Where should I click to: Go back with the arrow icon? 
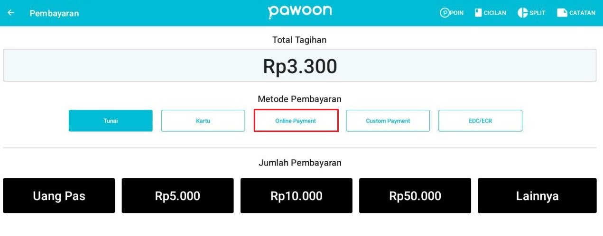coord(11,13)
